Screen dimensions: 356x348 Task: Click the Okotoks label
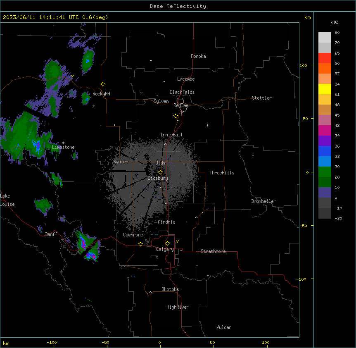(170, 289)
